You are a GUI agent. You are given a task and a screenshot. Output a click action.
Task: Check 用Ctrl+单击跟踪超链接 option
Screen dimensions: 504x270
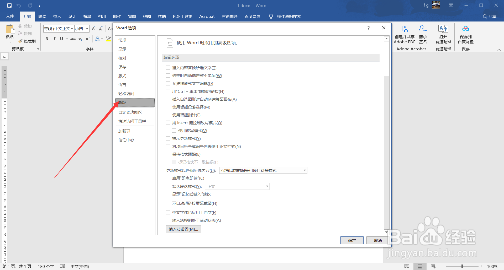point(168,91)
